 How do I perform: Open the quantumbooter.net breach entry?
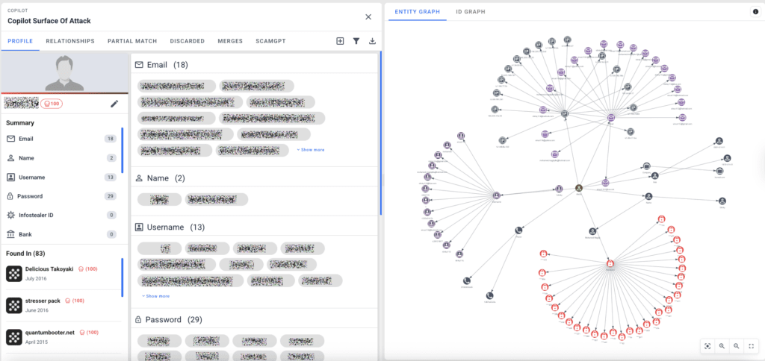click(x=50, y=333)
